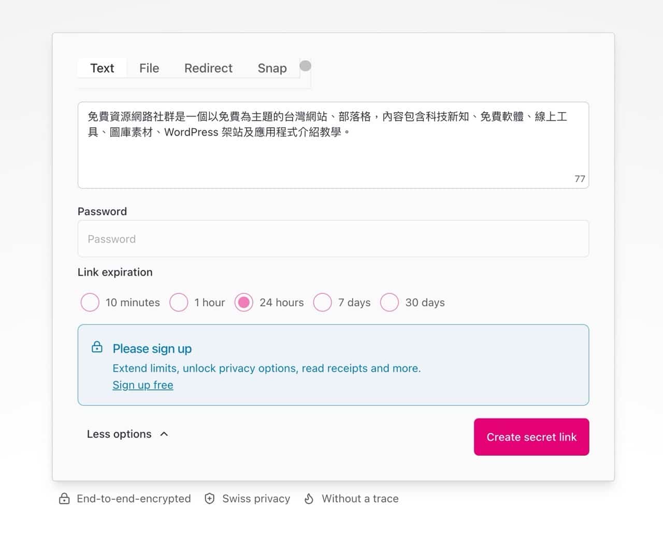The image size is (663, 537).
Task: Follow the Sign up free link
Action: tap(143, 385)
